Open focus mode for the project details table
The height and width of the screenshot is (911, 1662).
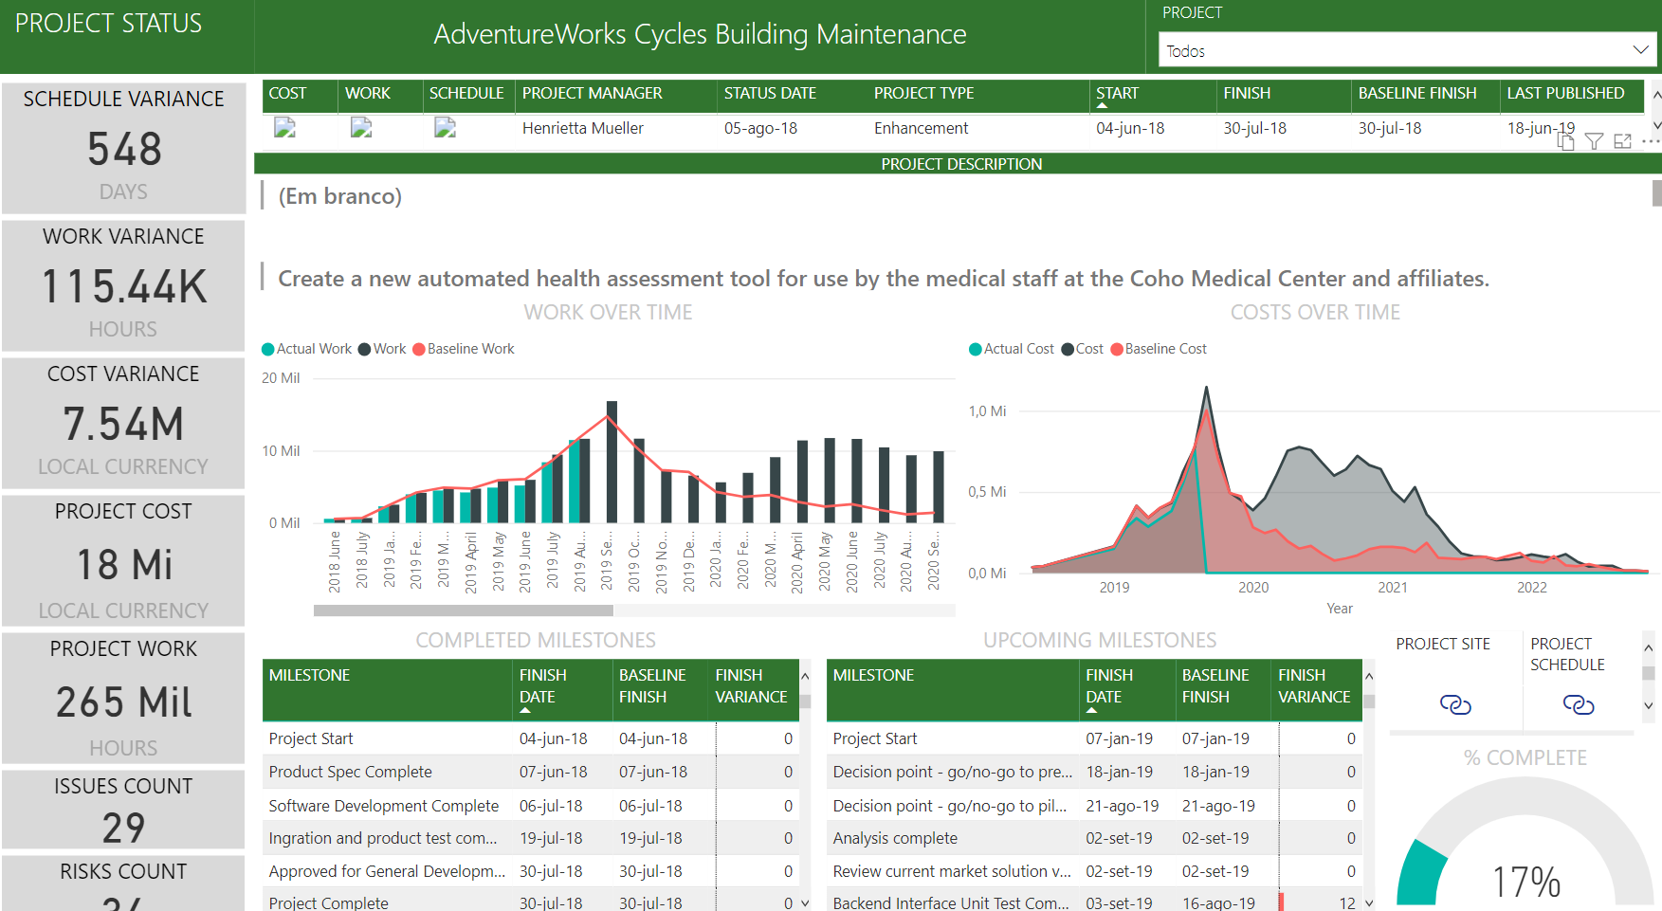(1623, 141)
